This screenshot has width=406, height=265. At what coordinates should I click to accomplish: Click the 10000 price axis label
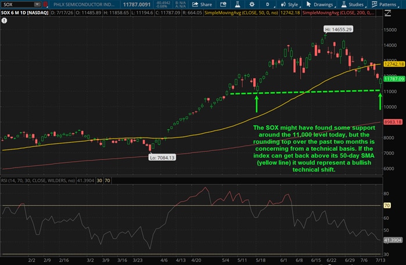pos(390,107)
